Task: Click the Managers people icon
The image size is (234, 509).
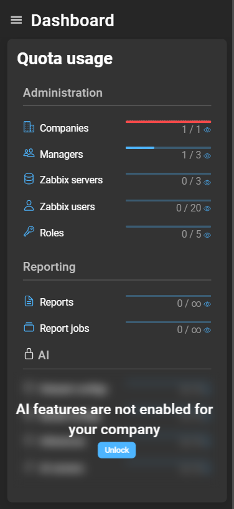Action: (x=29, y=153)
